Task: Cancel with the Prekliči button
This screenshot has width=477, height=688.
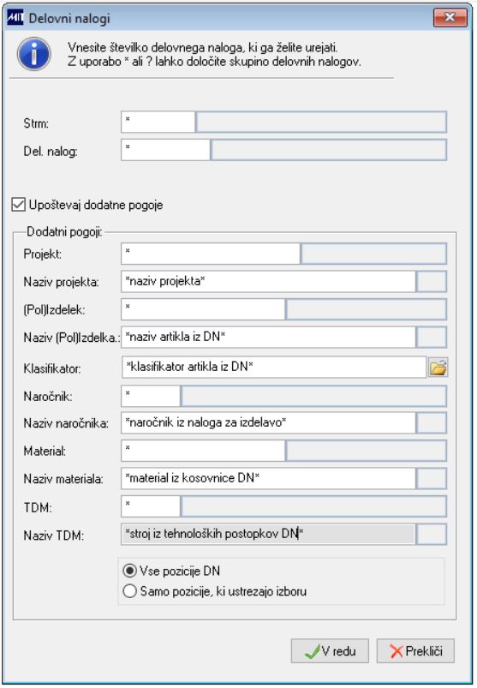Action: pos(415,650)
